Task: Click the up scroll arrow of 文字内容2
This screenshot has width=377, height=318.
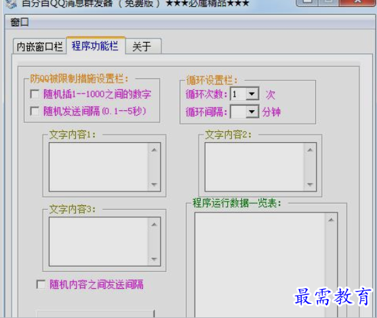Action: pyautogui.click(x=310, y=150)
